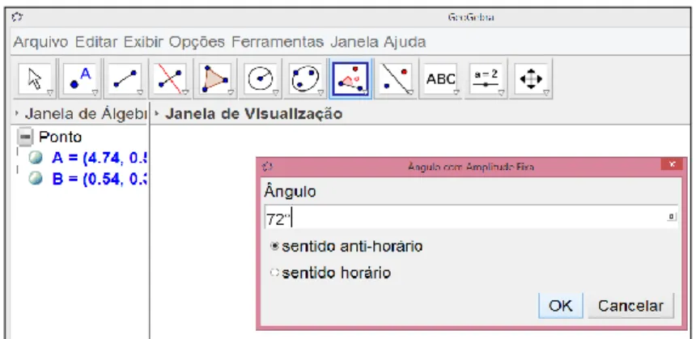696x339 pixels.
Task: Toggle visibility of point A
Action: point(35,158)
